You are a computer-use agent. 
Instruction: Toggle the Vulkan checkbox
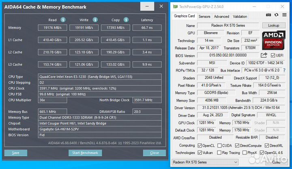[x=200, y=152]
